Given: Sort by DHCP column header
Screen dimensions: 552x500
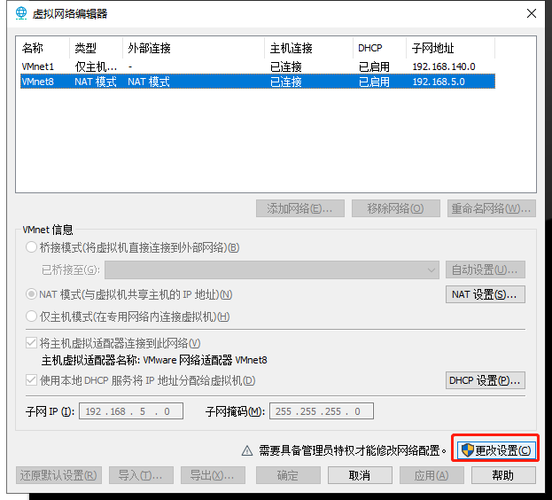Looking at the screenshot, I should click(379, 48).
